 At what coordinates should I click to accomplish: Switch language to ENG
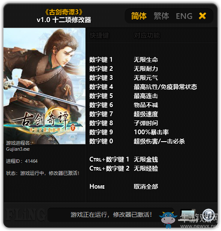(184, 16)
